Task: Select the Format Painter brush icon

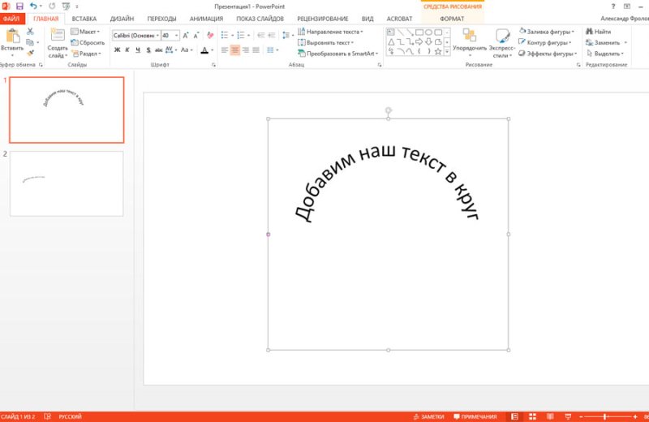Action: pyautogui.click(x=30, y=51)
